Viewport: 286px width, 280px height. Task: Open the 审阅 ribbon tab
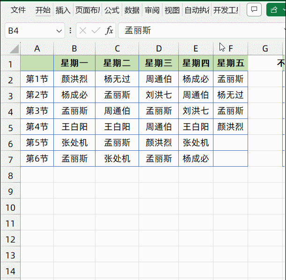point(152,10)
